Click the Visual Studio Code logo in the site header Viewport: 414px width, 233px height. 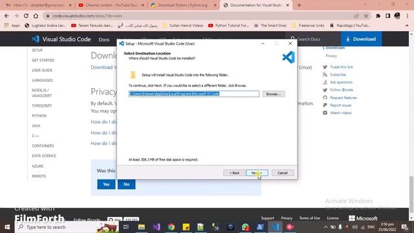(61, 39)
